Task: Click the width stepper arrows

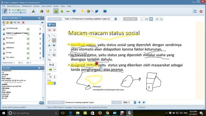Action: (55, 77)
